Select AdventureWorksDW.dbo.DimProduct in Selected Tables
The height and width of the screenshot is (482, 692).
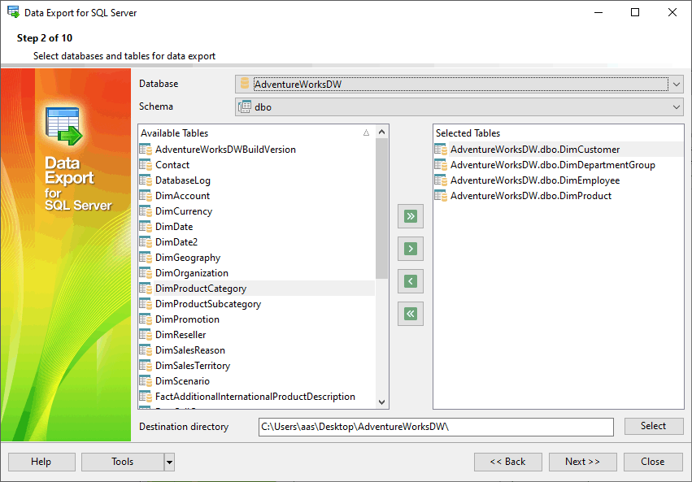click(530, 196)
